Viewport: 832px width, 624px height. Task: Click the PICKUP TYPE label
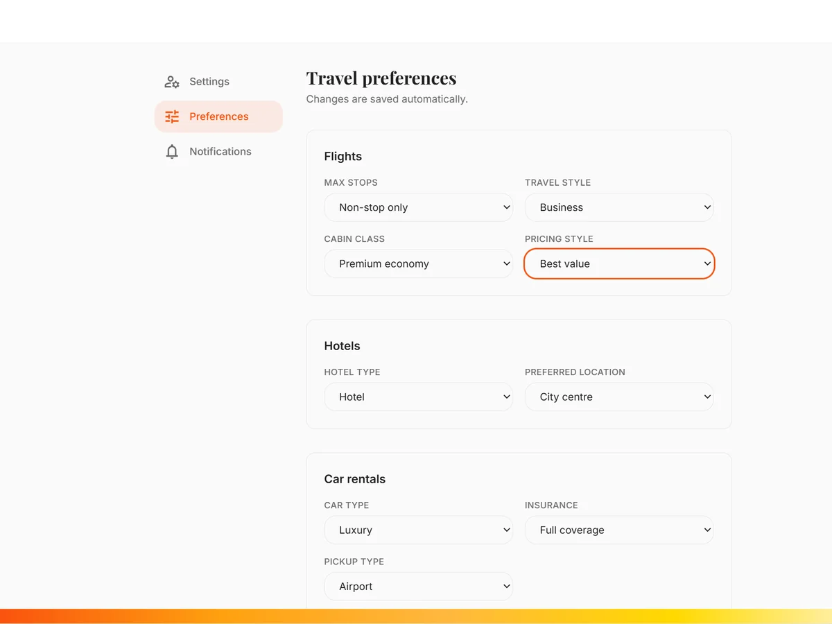tap(354, 562)
